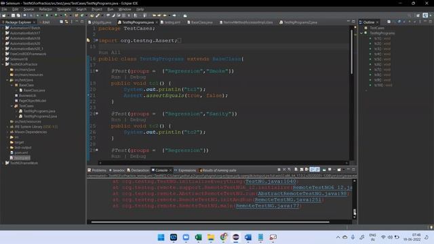The image size is (434, 244).
Task: Expand the TestNGFrameWork project
Action: click(x=3, y=163)
